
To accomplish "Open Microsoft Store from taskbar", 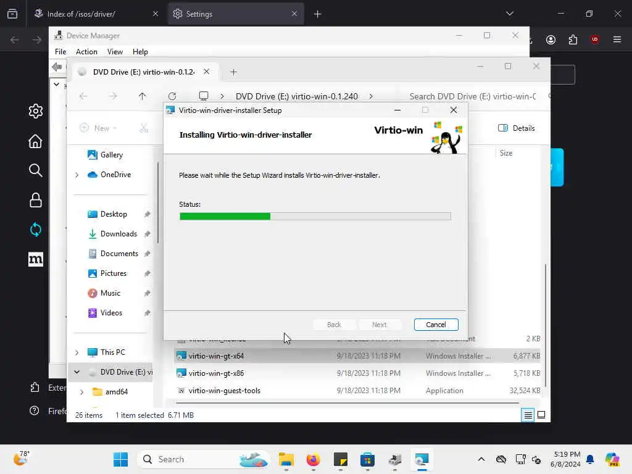I will click(x=367, y=459).
